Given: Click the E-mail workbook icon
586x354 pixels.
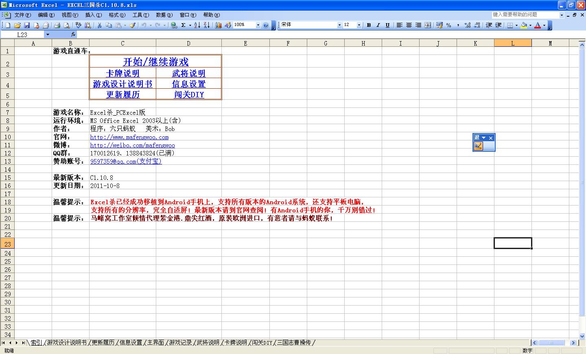Looking at the screenshot, I should tap(46, 25).
